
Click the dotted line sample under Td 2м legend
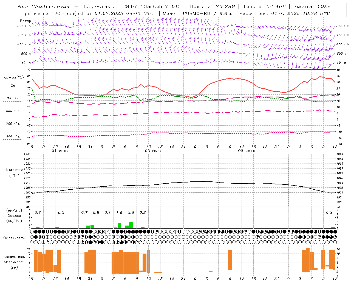point(12,101)
